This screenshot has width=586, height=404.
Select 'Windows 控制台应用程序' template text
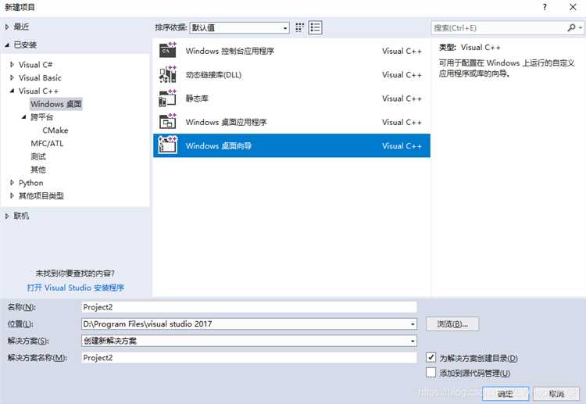point(230,51)
